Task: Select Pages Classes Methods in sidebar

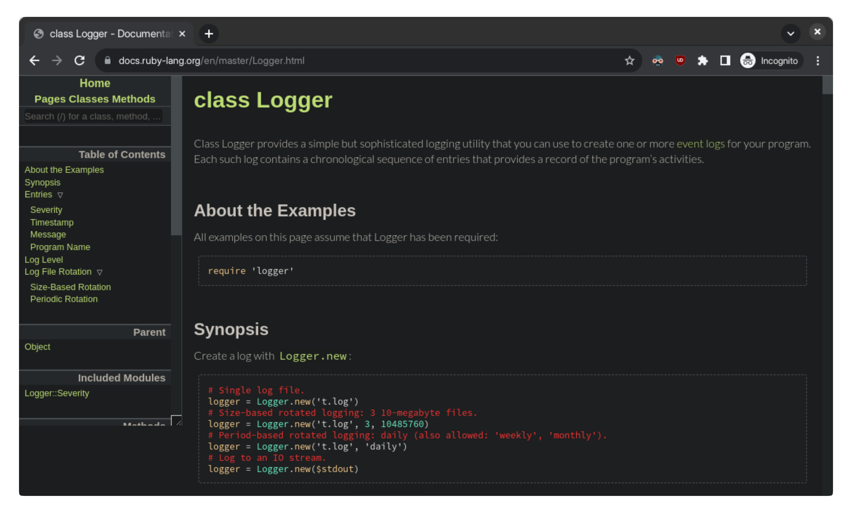Action: pos(94,99)
